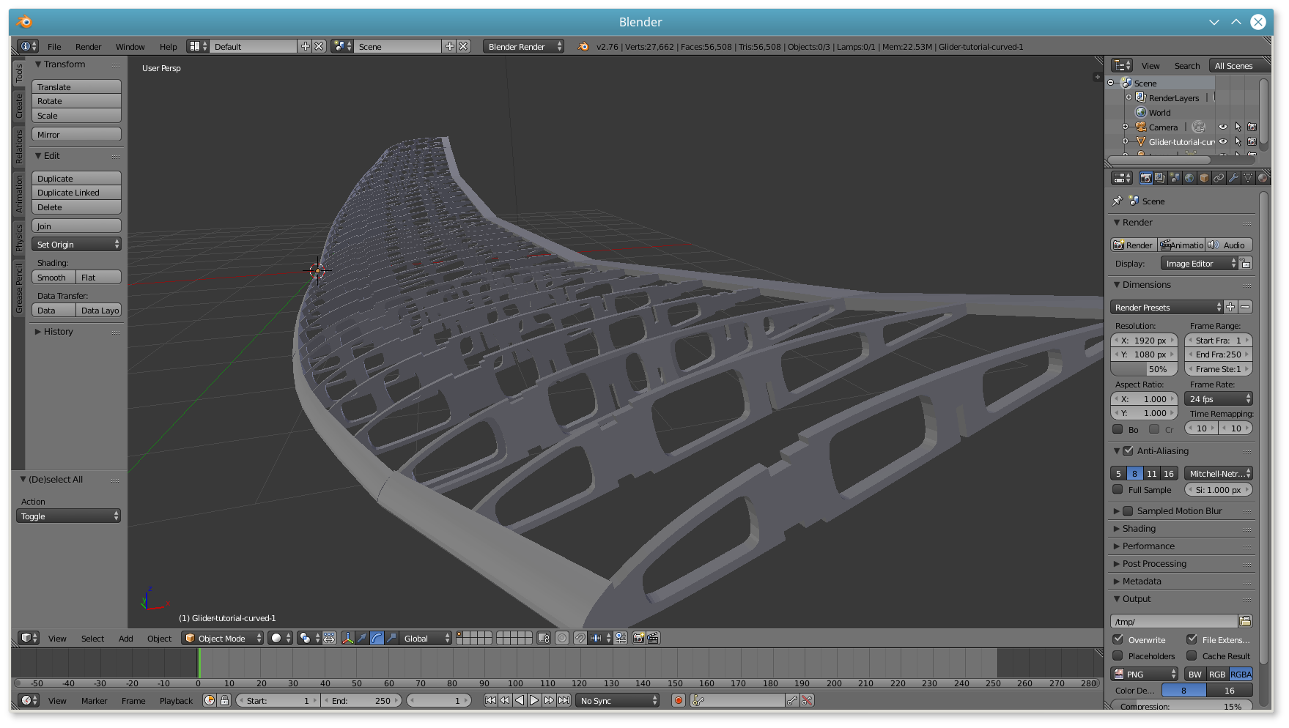Click the OpenGL render camera icon in header
The width and height of the screenshot is (1289, 728).
[638, 638]
